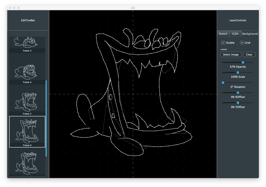
Task: Click the frame list vertical scrollbar
Action: point(46,118)
